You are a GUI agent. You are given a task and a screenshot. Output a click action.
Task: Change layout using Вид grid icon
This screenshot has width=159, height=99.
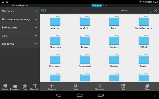point(123,86)
